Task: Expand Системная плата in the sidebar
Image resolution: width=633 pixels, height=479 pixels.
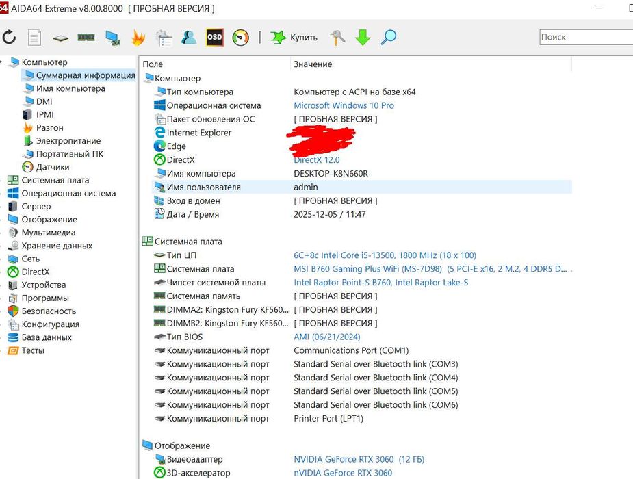Action: pos(55,180)
